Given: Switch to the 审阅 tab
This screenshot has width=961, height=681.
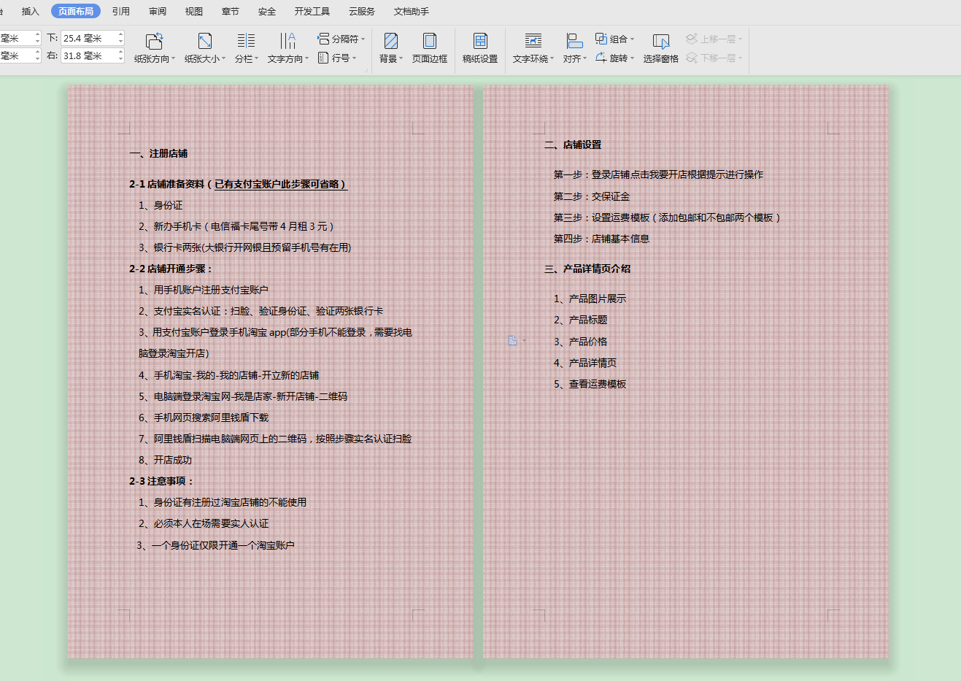Looking at the screenshot, I should pos(158,11).
